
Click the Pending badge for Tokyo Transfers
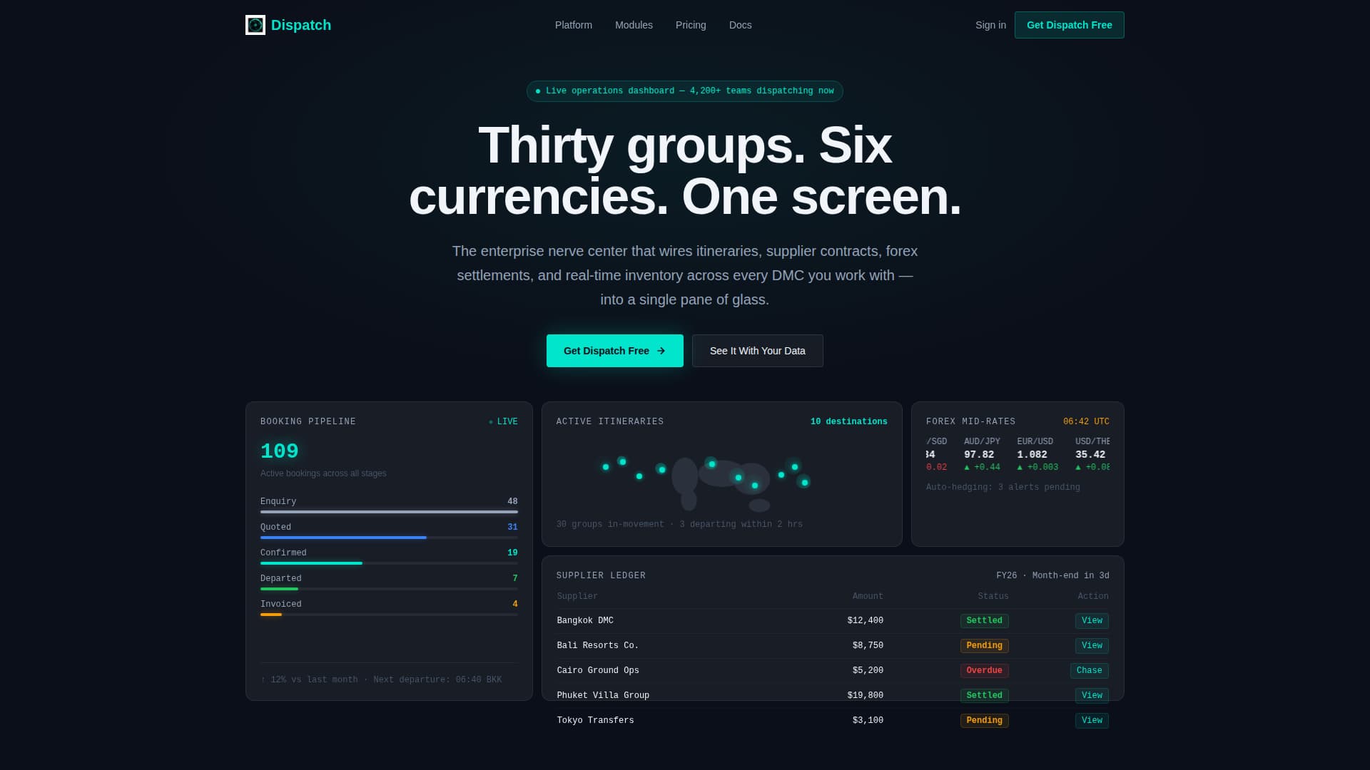(984, 721)
